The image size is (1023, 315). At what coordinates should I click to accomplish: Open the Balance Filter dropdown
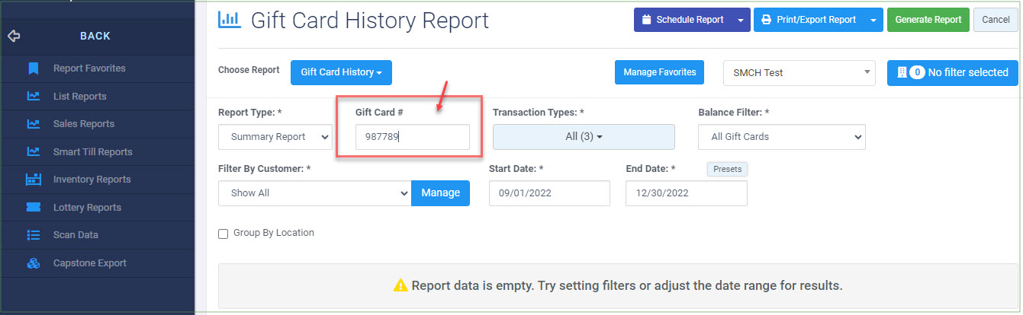click(782, 137)
